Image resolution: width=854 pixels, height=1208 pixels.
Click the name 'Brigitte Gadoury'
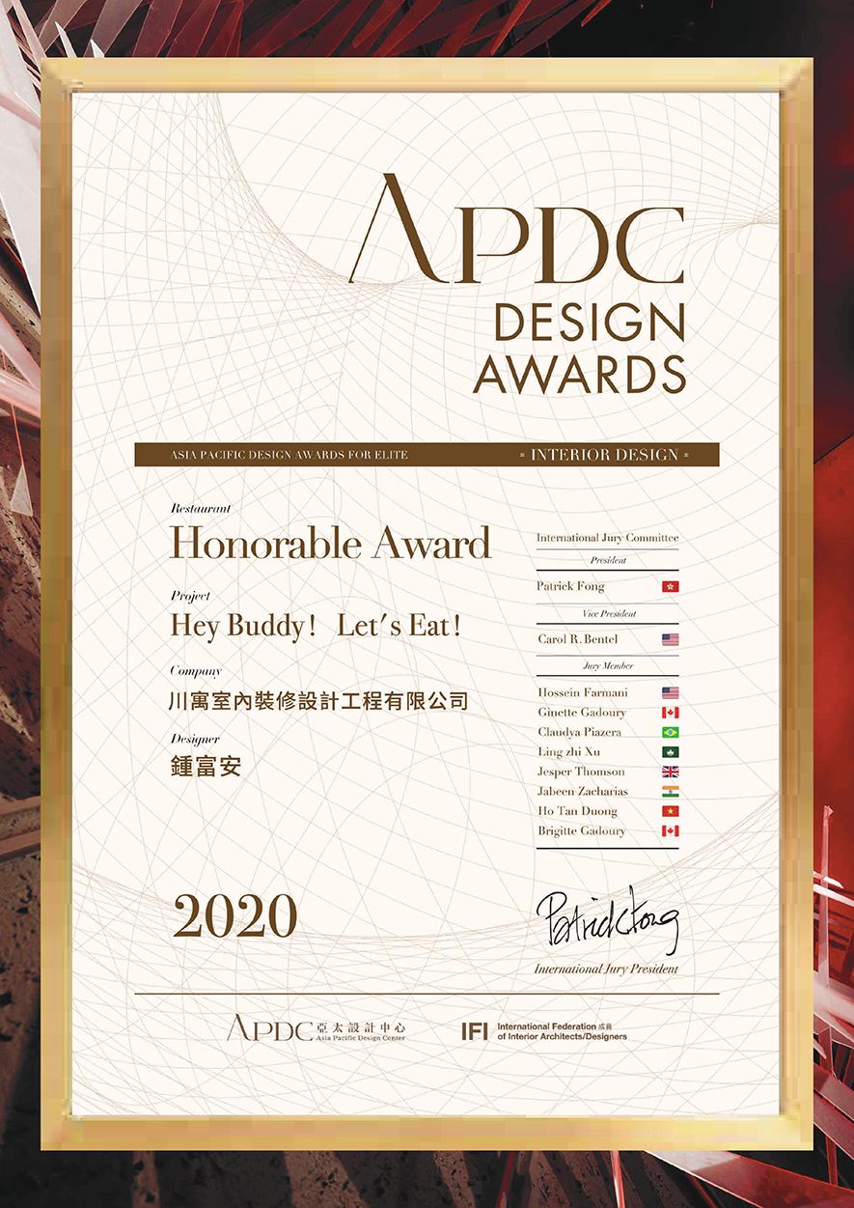click(x=581, y=831)
